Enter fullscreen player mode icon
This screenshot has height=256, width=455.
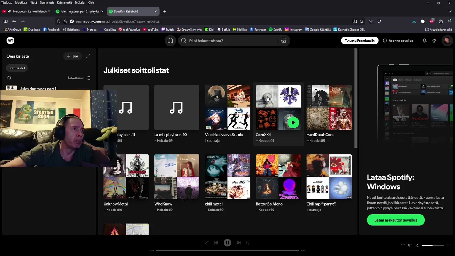click(x=450, y=246)
